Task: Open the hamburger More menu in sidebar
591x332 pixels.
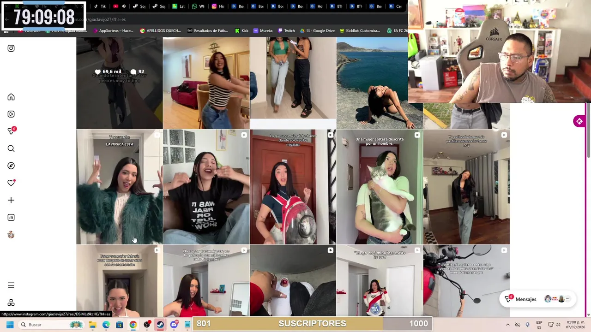Action: pos(11,285)
